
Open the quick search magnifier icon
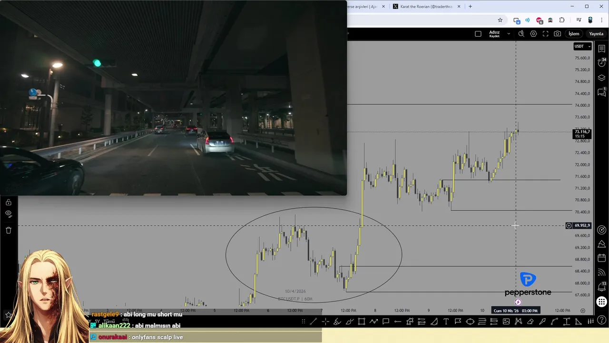tap(521, 34)
